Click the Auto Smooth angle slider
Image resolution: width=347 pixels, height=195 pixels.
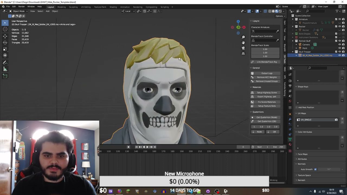coord(329,169)
